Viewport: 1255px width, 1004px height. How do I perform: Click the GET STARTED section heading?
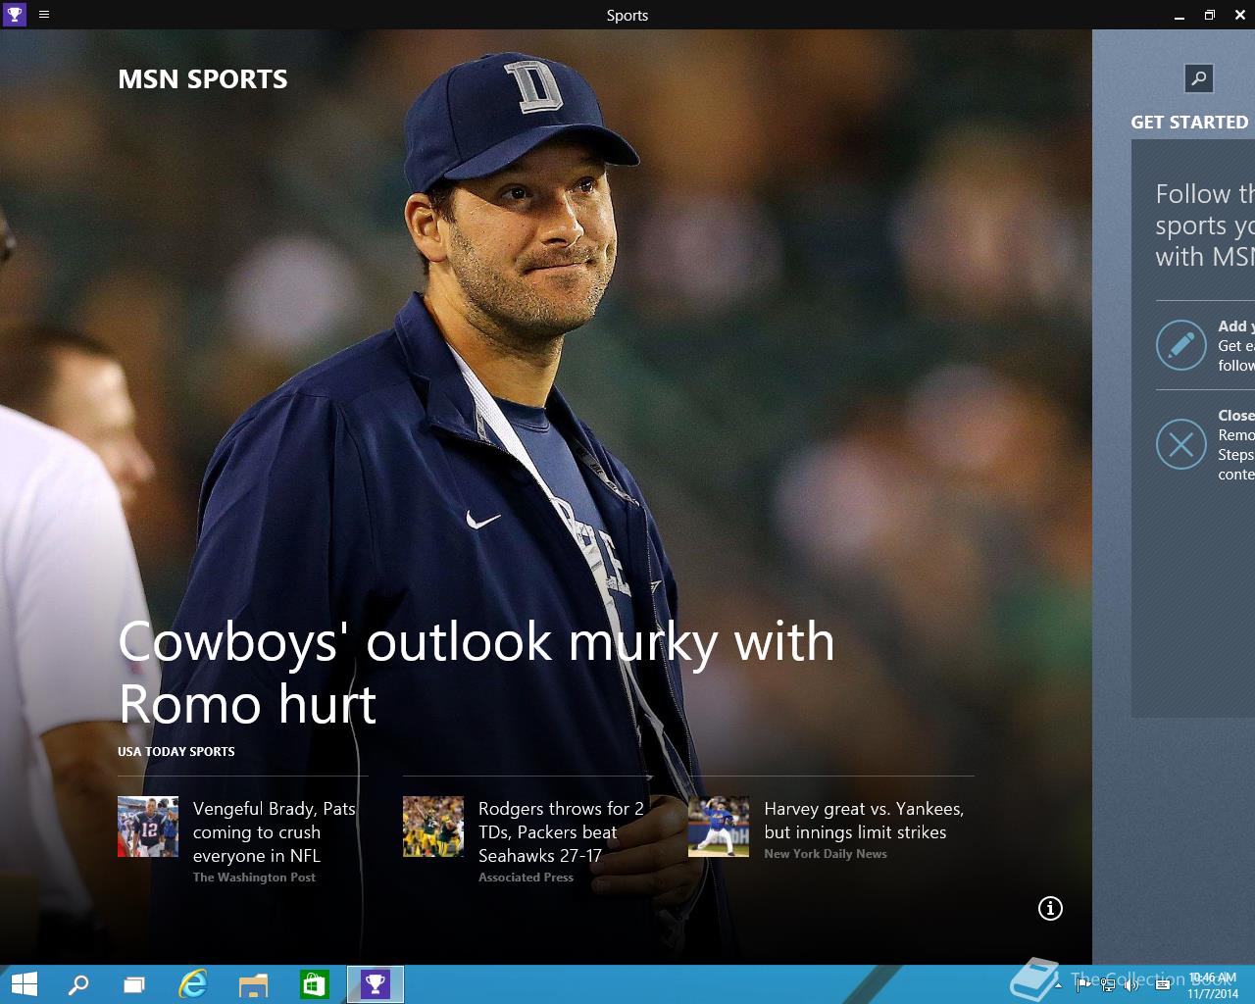pos(1189,123)
